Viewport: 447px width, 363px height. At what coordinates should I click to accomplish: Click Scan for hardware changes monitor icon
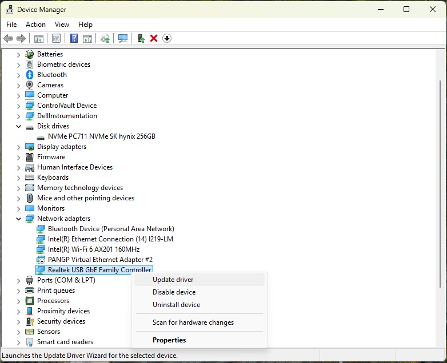pyautogui.click(x=123, y=38)
